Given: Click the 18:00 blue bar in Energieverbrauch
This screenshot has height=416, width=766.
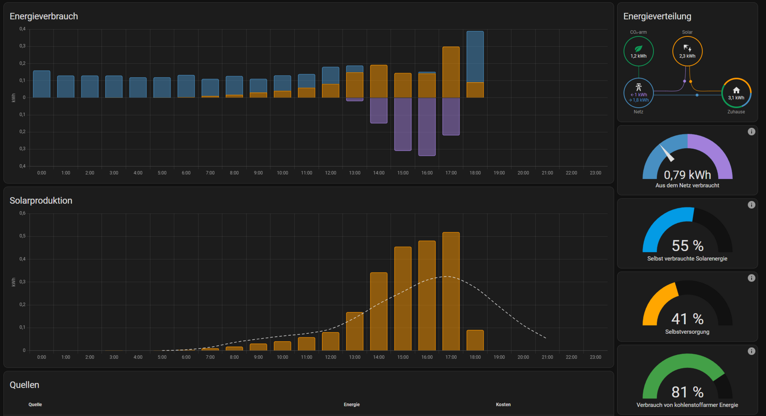Looking at the screenshot, I should [475, 57].
